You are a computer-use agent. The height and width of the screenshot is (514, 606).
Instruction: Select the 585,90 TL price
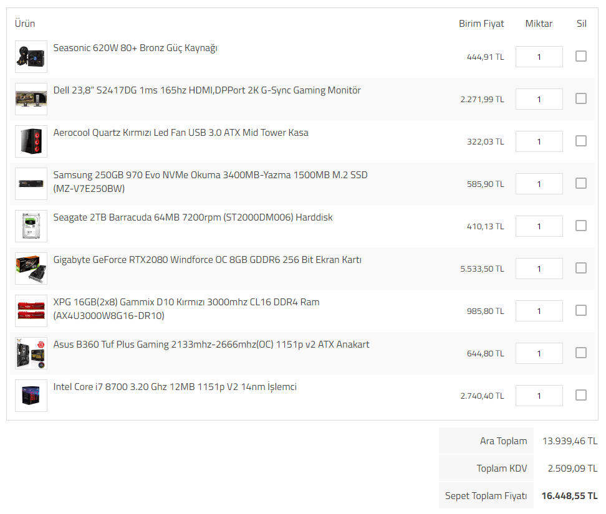[486, 184]
